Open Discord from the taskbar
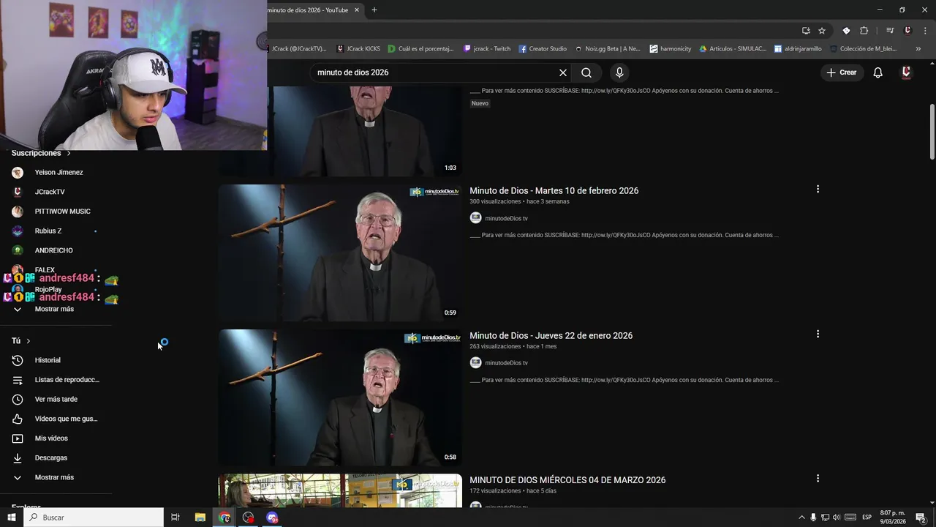This screenshot has height=527, width=936. 273,517
